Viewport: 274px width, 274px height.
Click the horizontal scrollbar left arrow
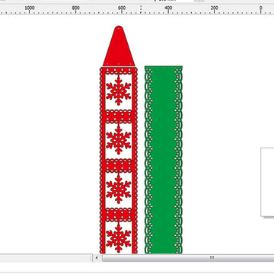(97, 258)
